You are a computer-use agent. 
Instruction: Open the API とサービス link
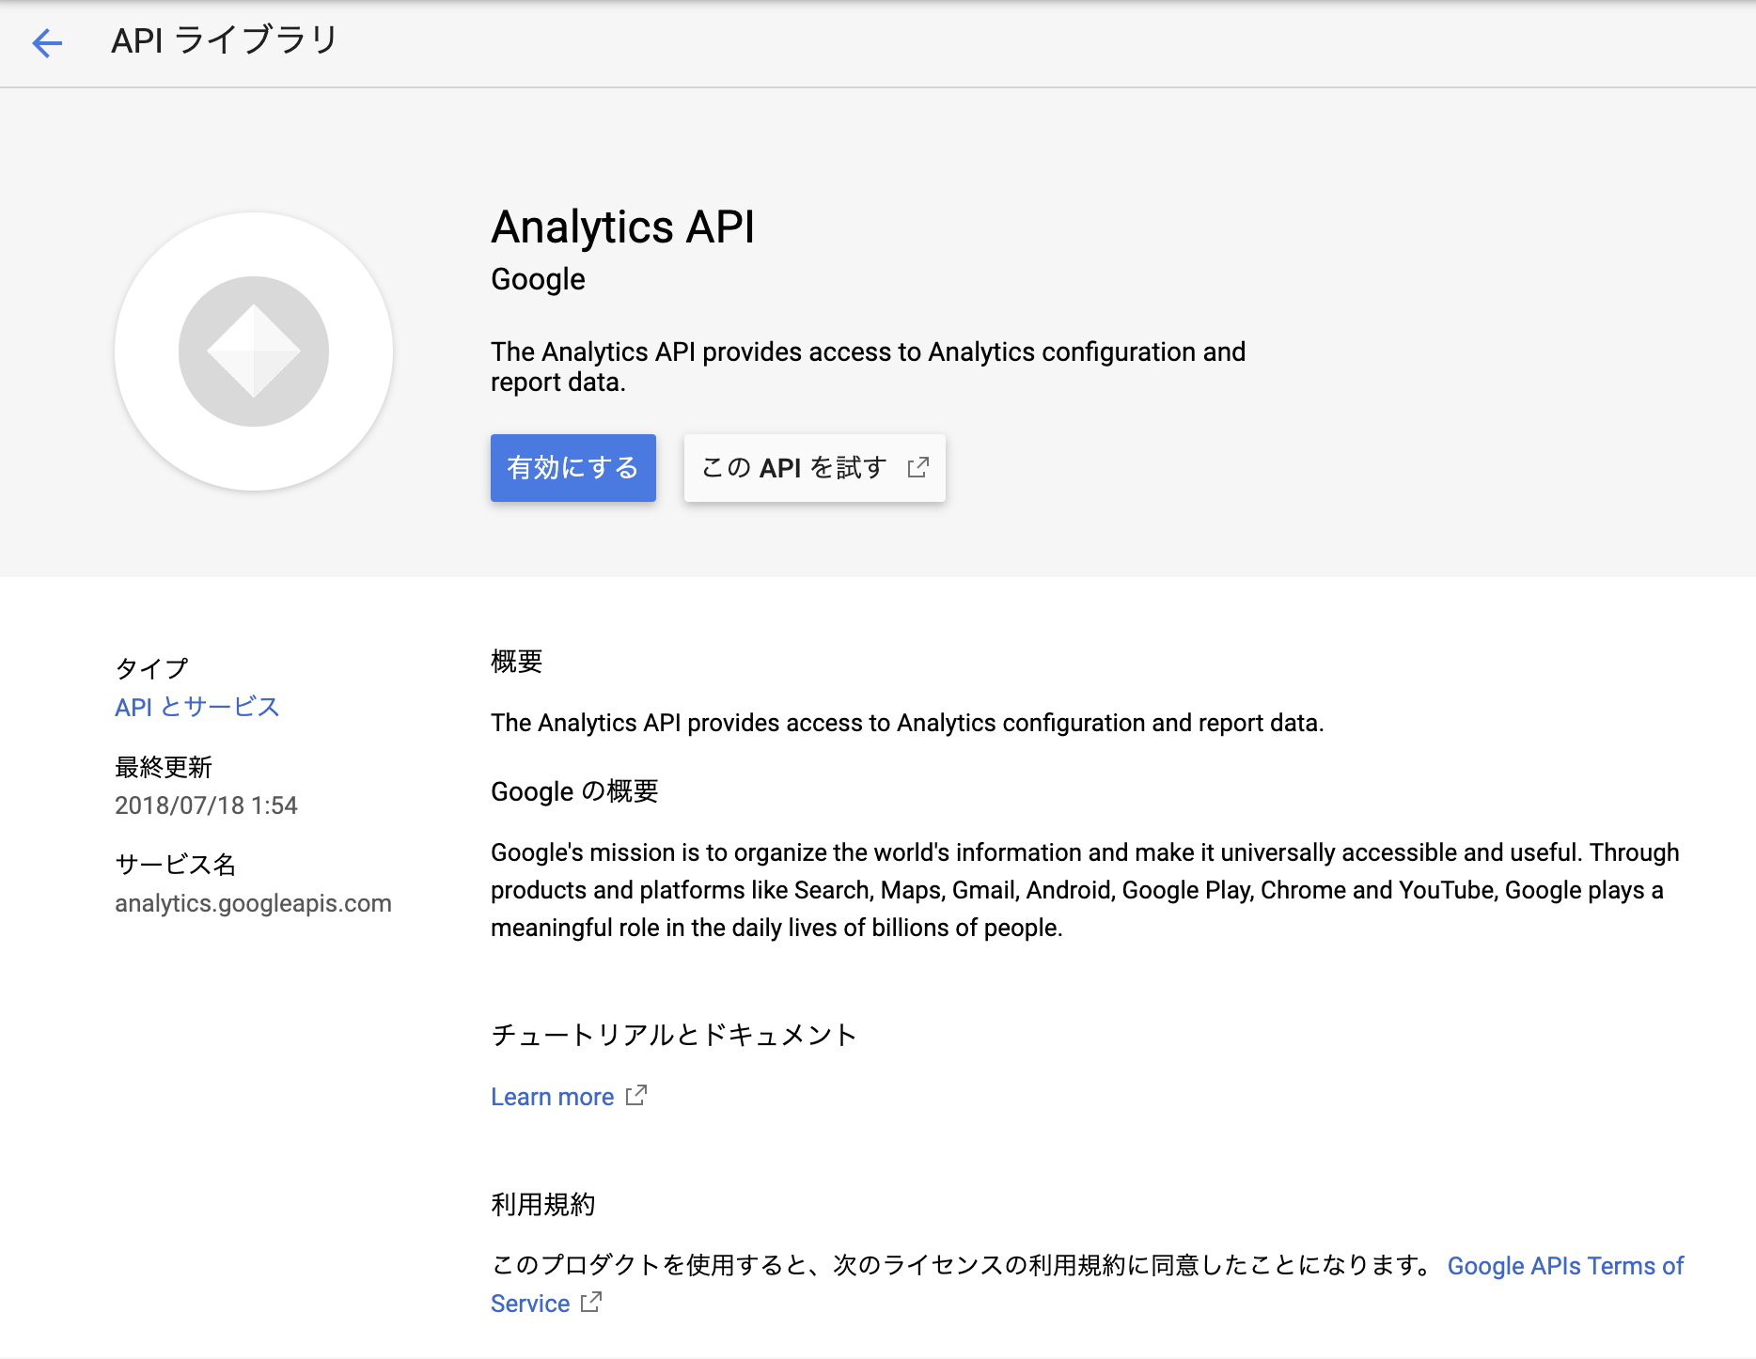pos(197,707)
